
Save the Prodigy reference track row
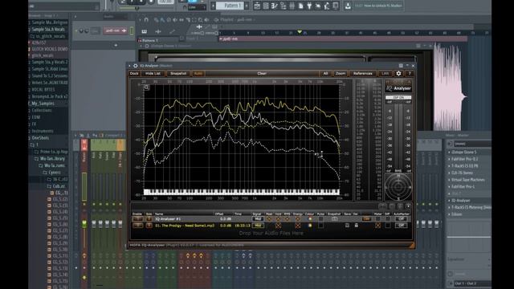(x=347, y=226)
